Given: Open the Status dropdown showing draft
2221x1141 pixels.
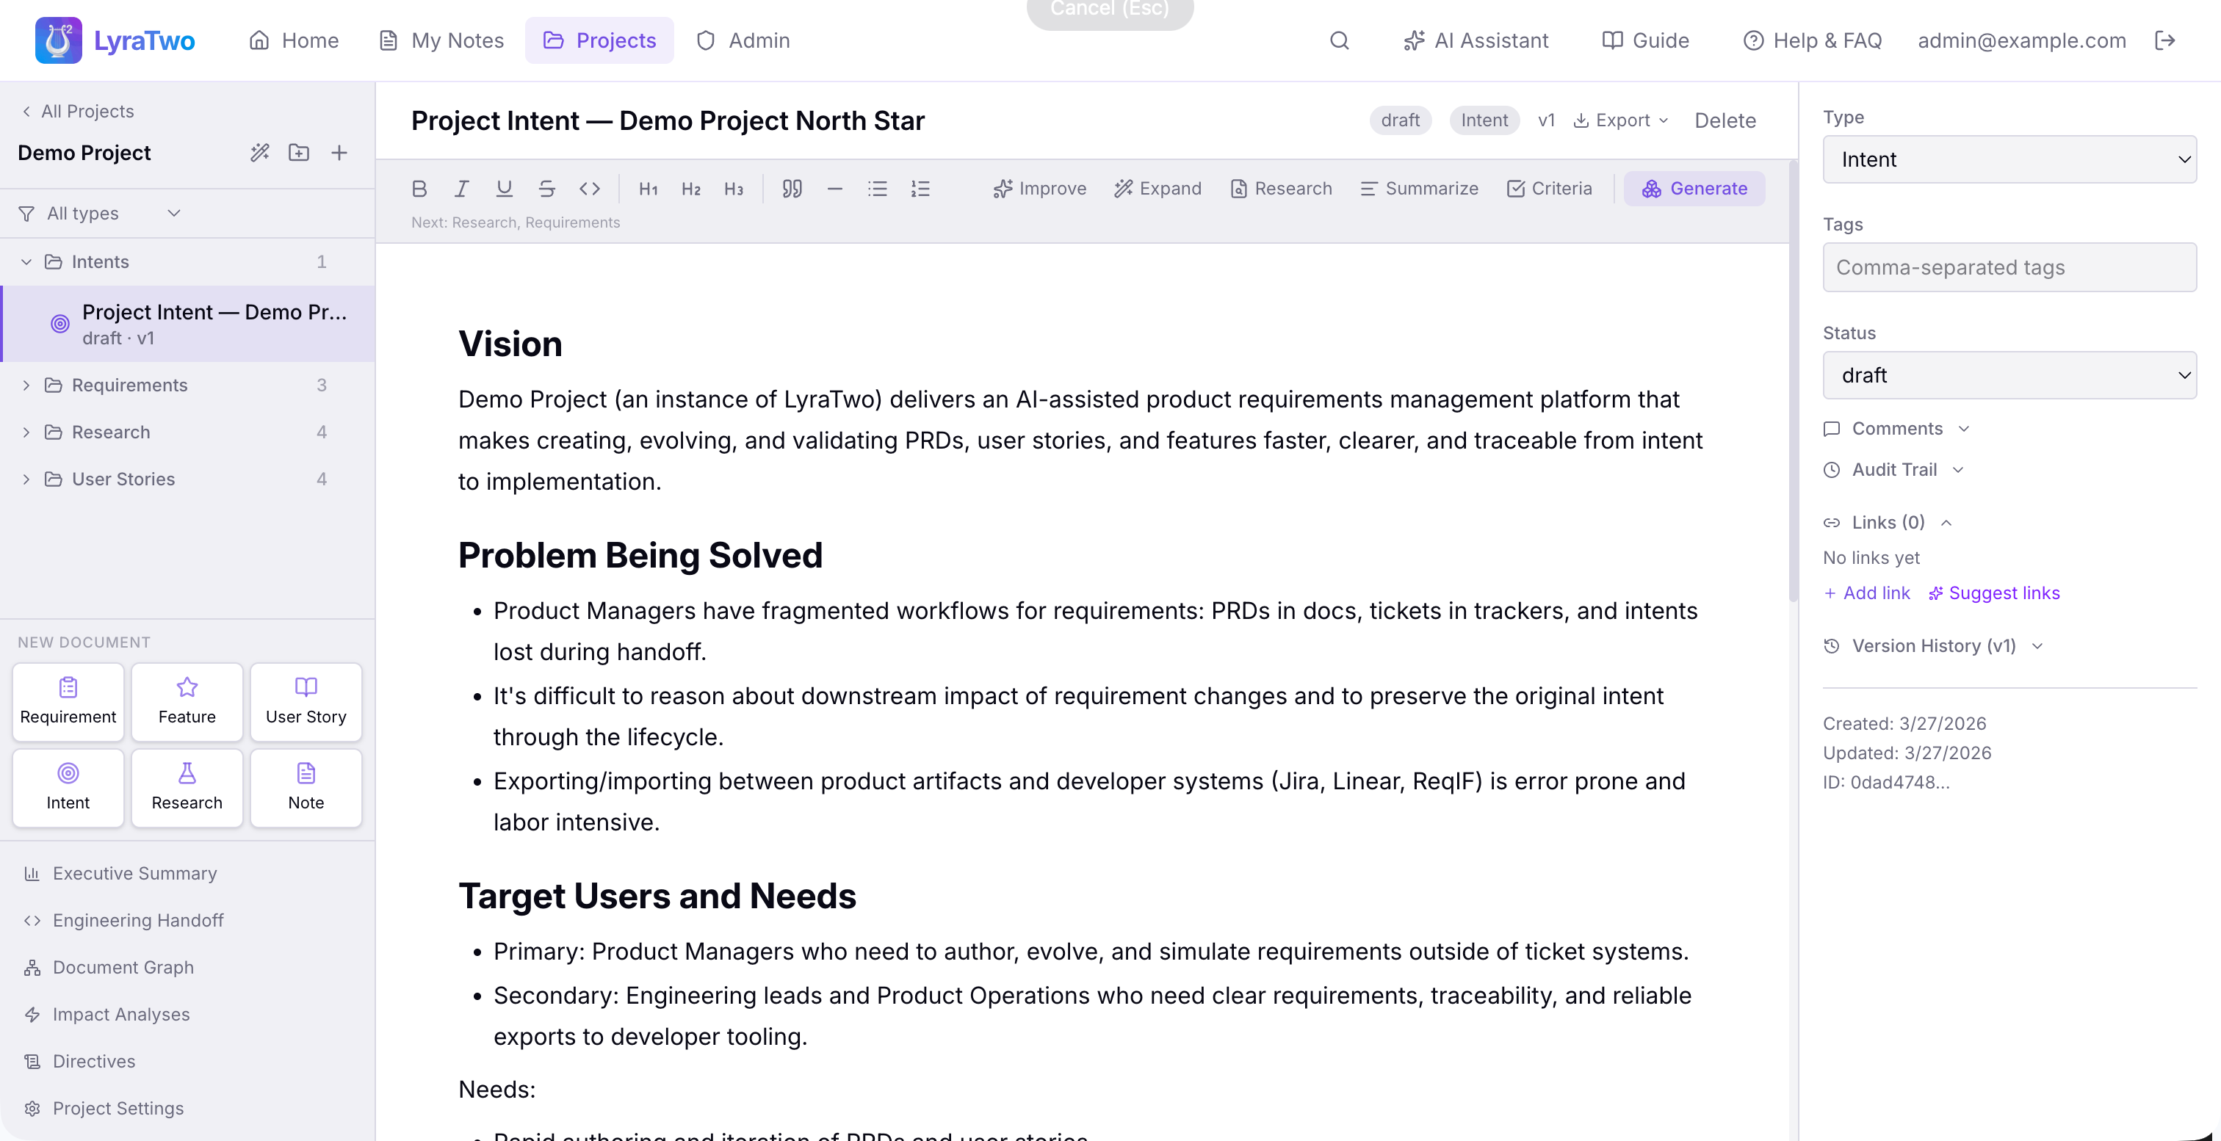Looking at the screenshot, I should (2009, 375).
